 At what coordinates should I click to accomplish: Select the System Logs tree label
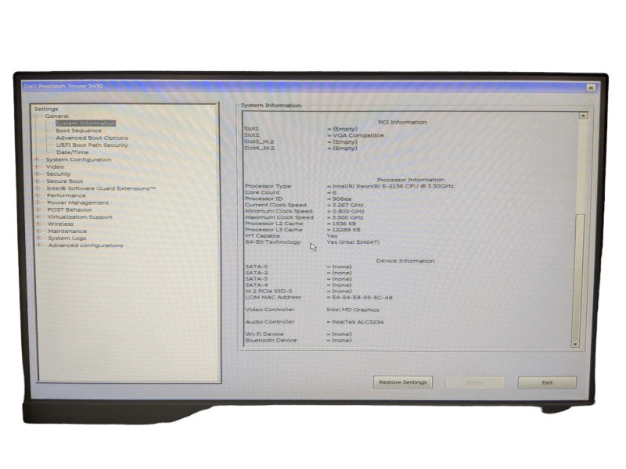point(67,238)
